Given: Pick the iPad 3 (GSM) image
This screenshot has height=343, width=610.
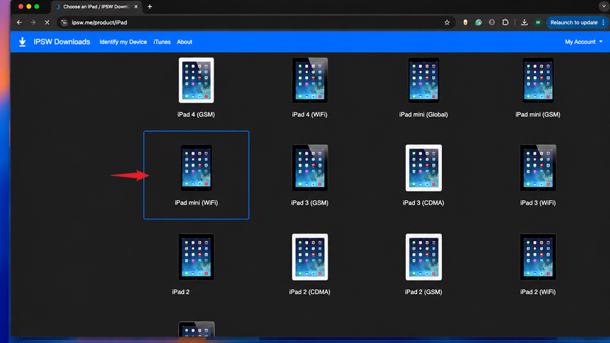Looking at the screenshot, I should [310, 168].
